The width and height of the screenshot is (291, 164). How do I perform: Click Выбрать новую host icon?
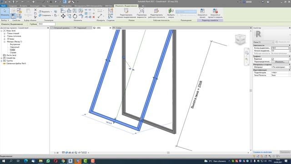coord(171,11)
